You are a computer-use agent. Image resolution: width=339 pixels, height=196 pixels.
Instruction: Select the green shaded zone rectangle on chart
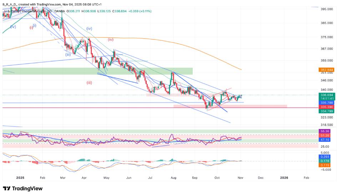click(97, 71)
